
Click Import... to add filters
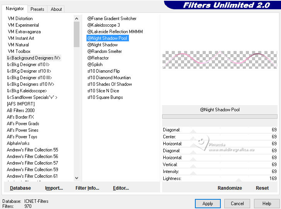pyautogui.click(x=54, y=188)
